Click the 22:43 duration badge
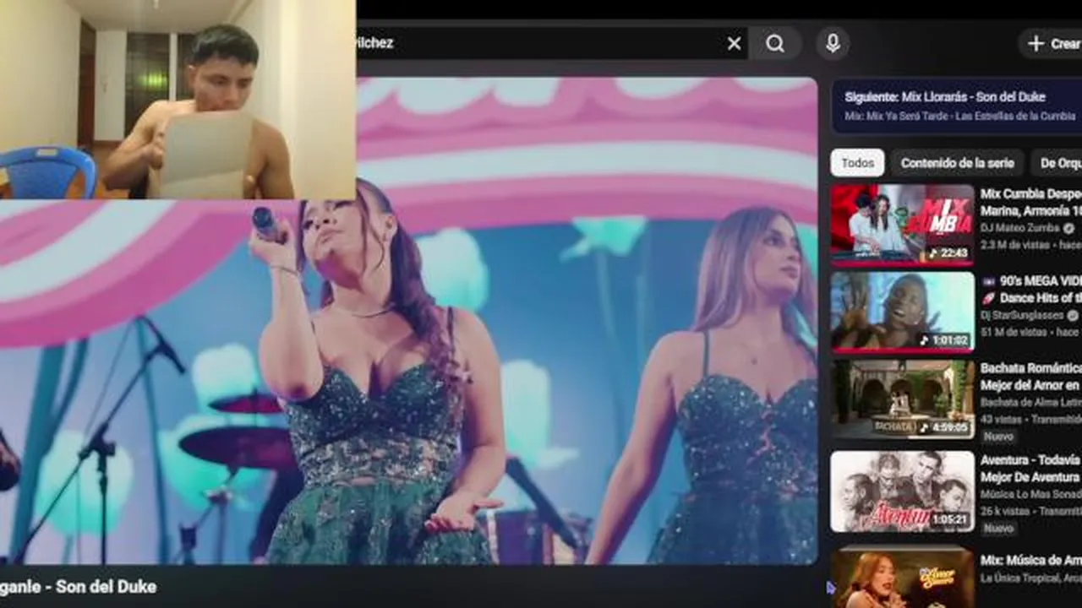This screenshot has width=1082, height=608. [948, 253]
